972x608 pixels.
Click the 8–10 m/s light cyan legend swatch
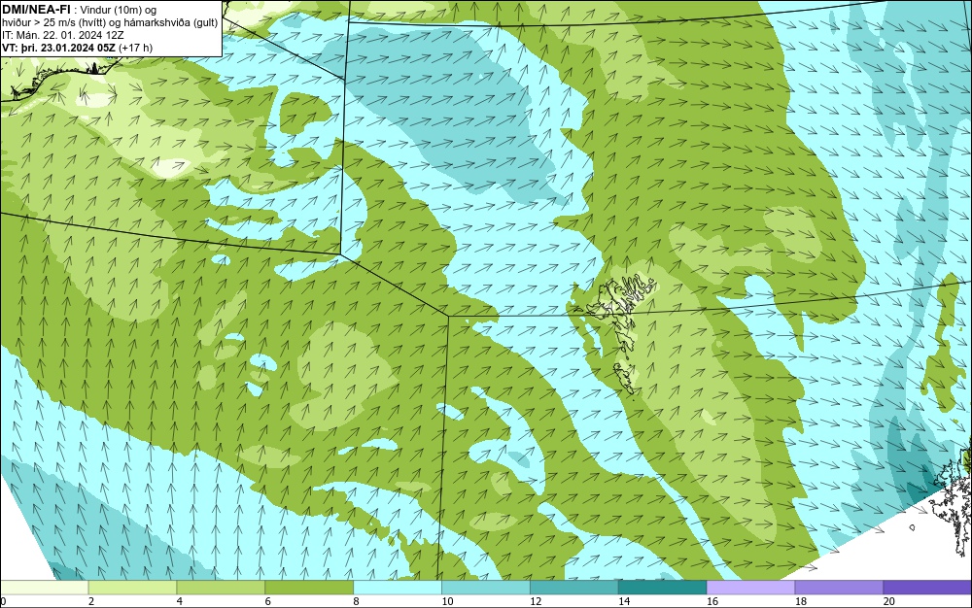click(398, 587)
